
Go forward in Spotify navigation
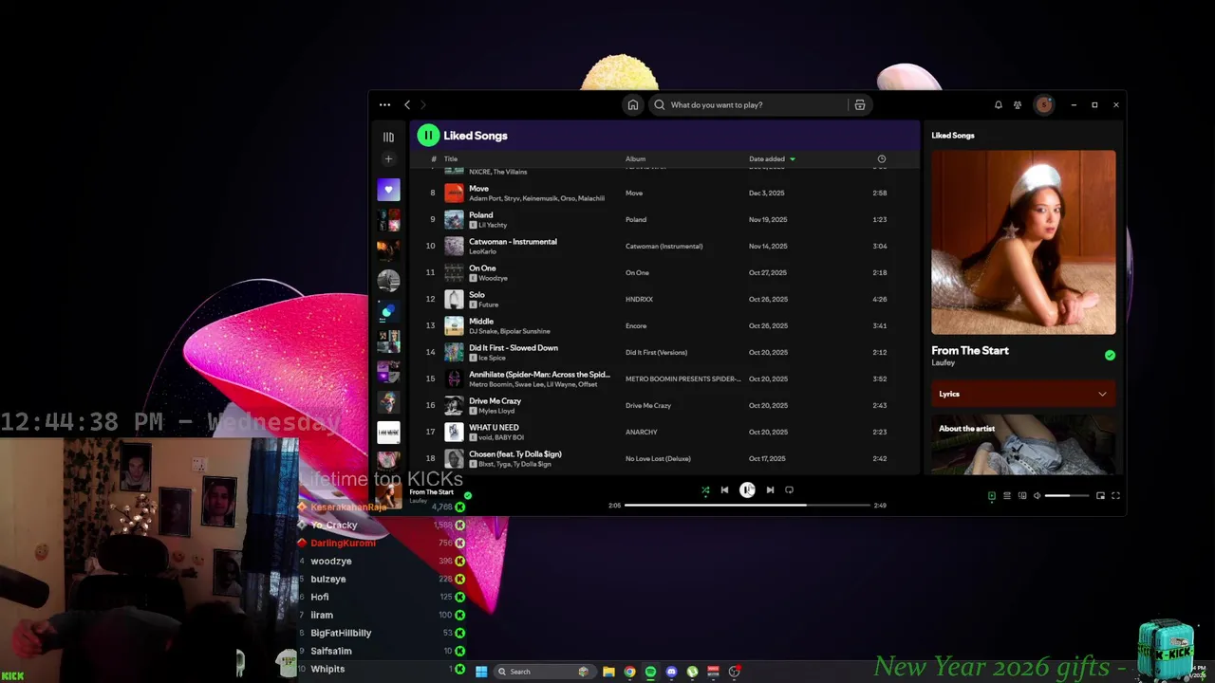coord(423,105)
